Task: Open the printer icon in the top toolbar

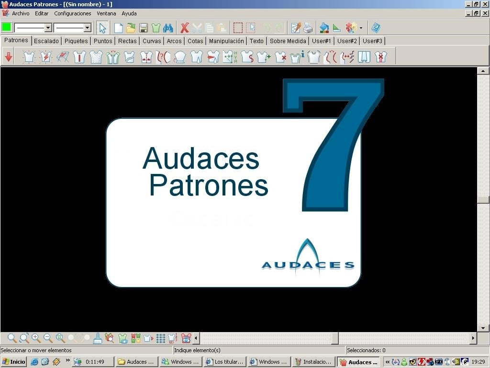Action: (308, 27)
